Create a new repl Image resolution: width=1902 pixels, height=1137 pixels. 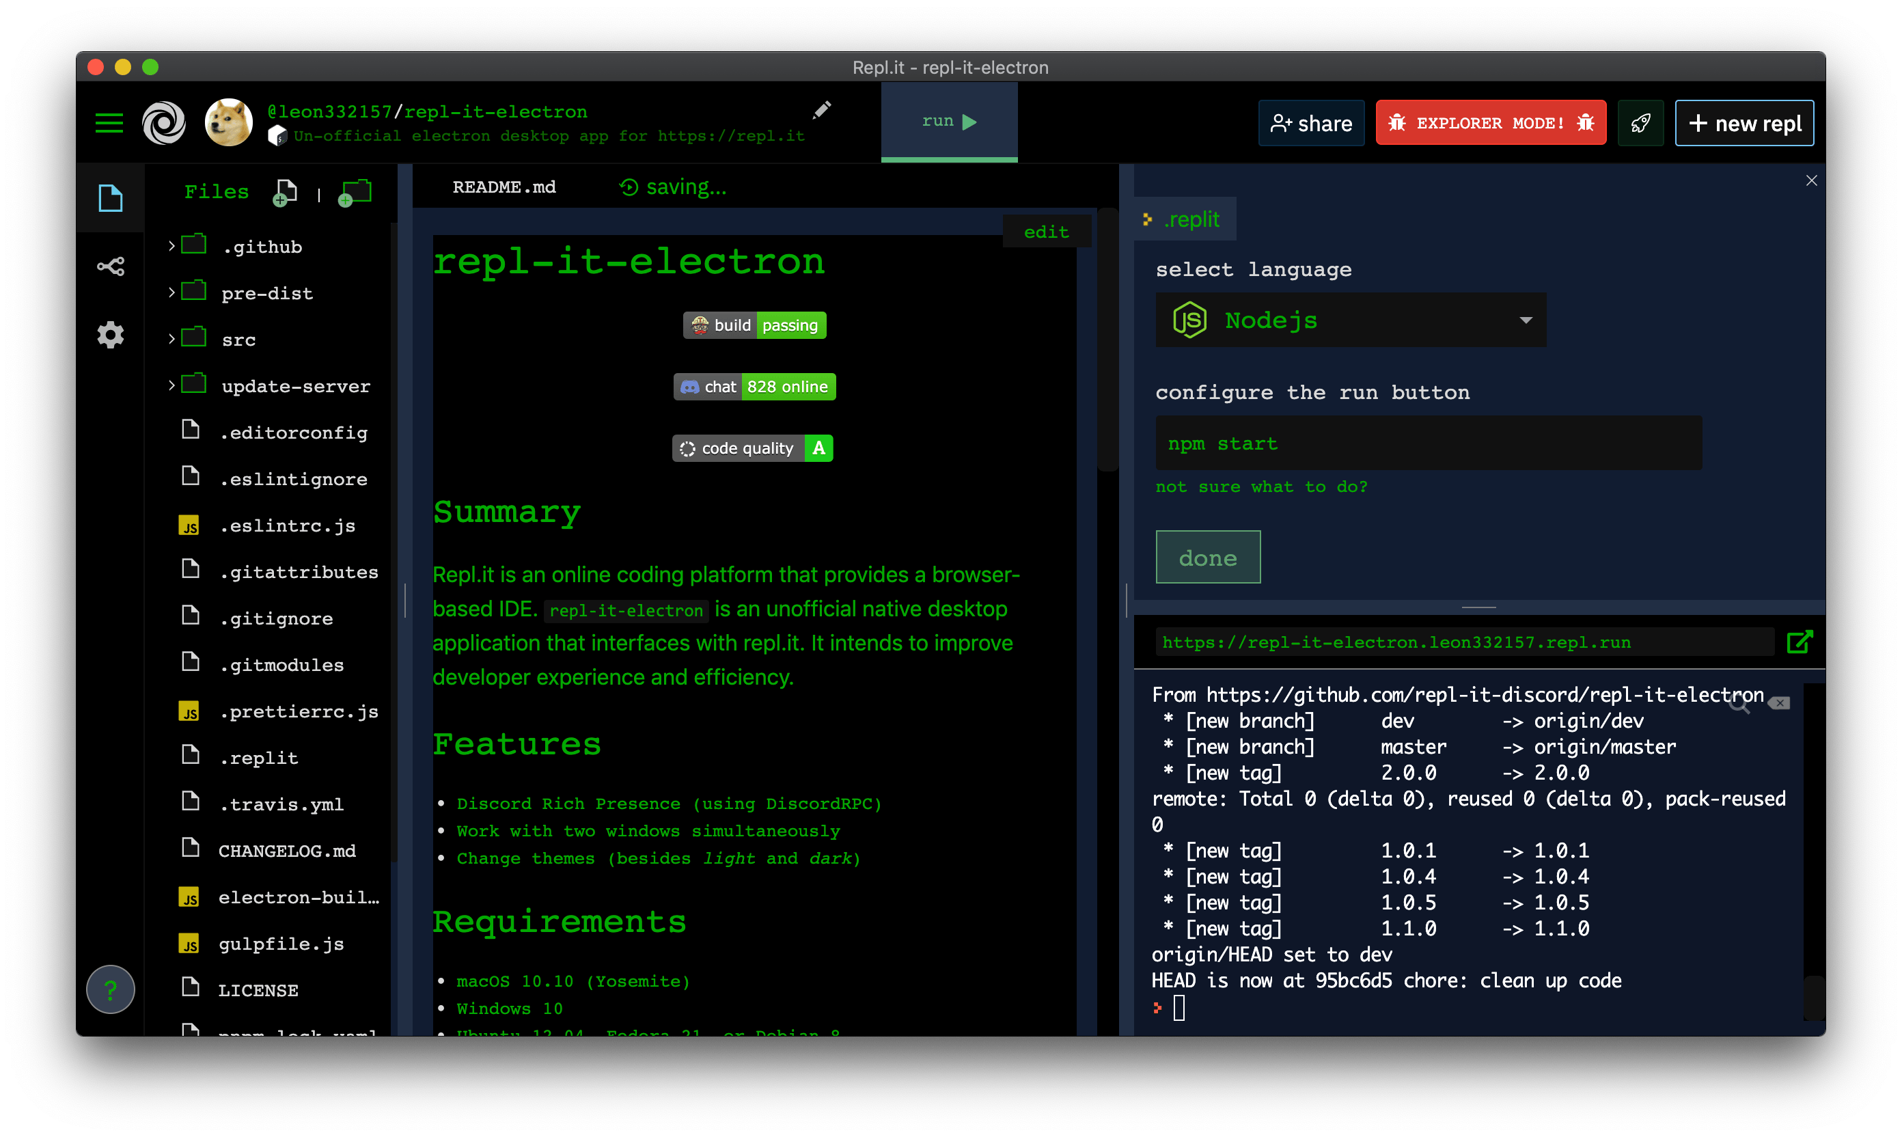1743,124
